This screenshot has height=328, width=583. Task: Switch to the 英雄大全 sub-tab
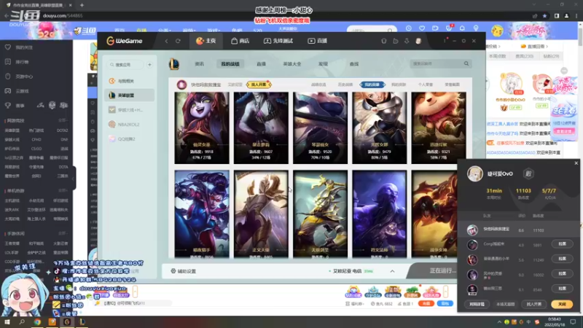pyautogui.click(x=292, y=64)
